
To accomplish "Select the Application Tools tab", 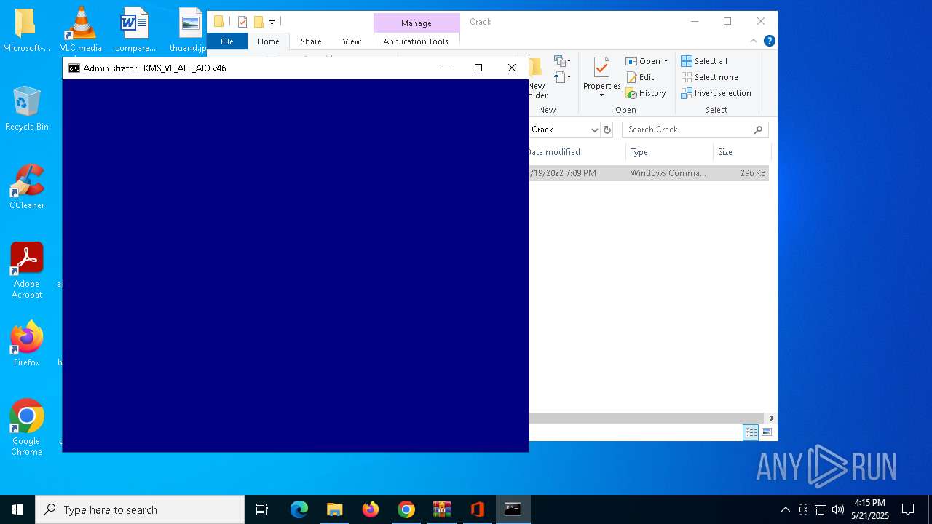I will point(416,41).
